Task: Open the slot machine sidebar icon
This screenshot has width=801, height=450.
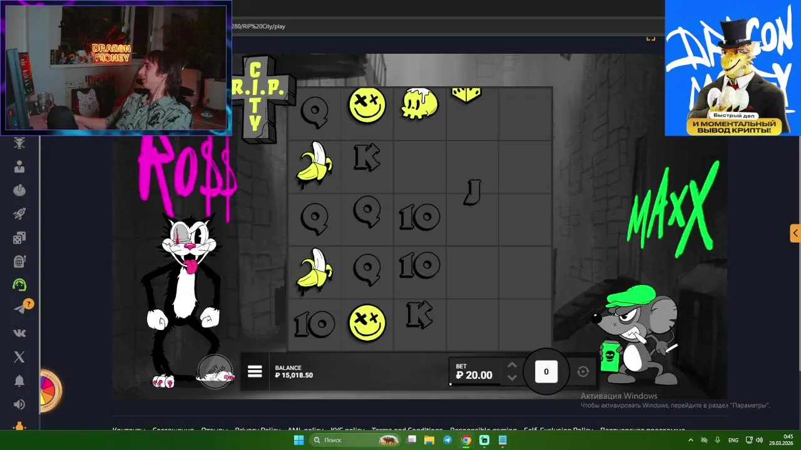Action: 19,261
